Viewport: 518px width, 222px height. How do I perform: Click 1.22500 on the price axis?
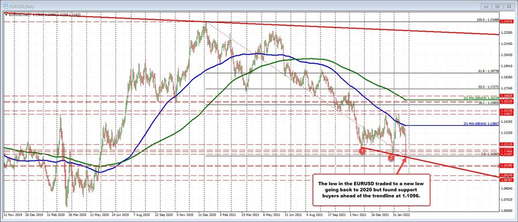click(506, 32)
